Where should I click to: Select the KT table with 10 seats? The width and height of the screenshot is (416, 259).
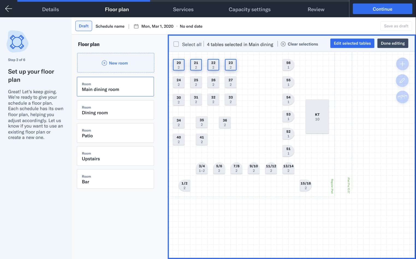pyautogui.click(x=317, y=117)
